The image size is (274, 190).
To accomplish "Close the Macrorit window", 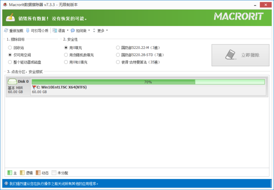I will pyautogui.click(x=265, y=5).
